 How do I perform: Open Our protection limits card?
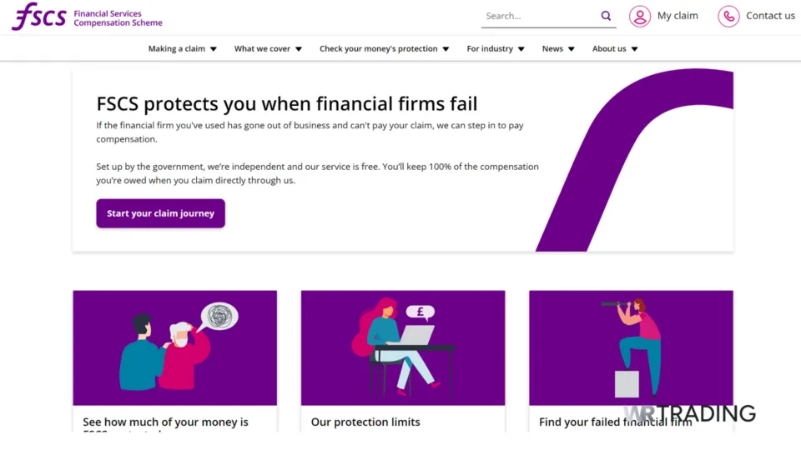click(365, 422)
